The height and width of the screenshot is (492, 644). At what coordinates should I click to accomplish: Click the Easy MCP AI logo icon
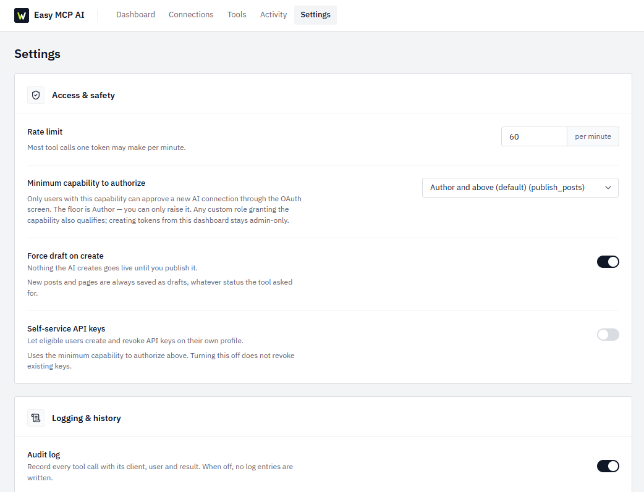(22, 15)
